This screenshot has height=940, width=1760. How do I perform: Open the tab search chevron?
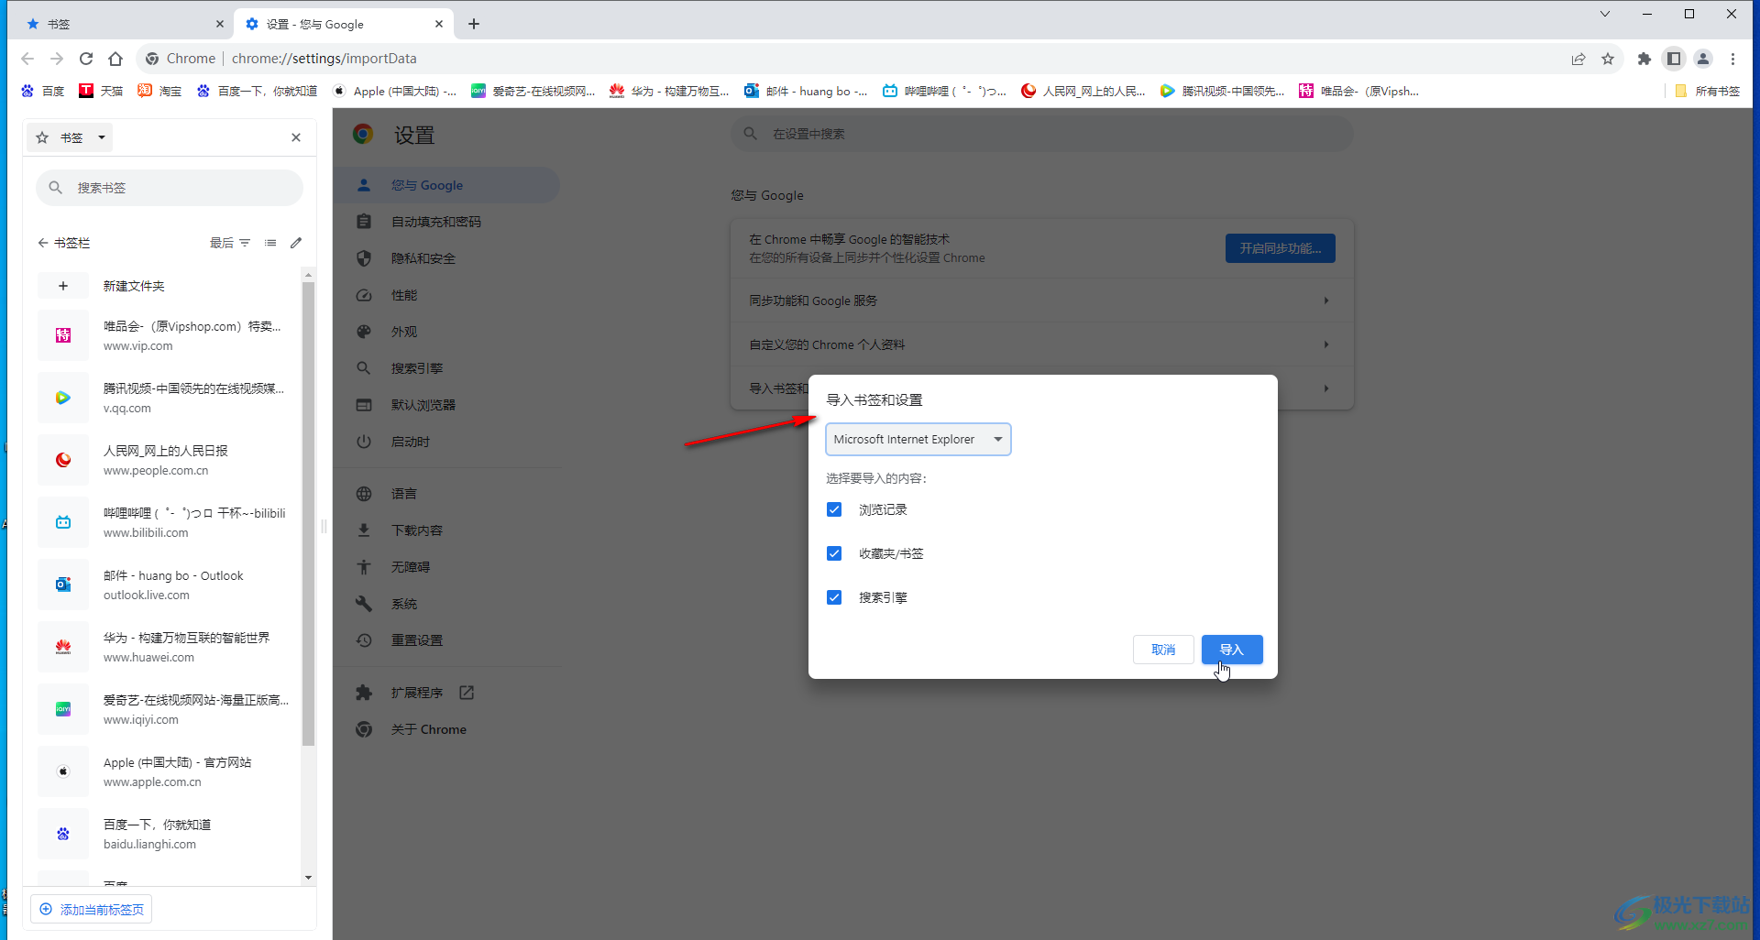point(1605,14)
